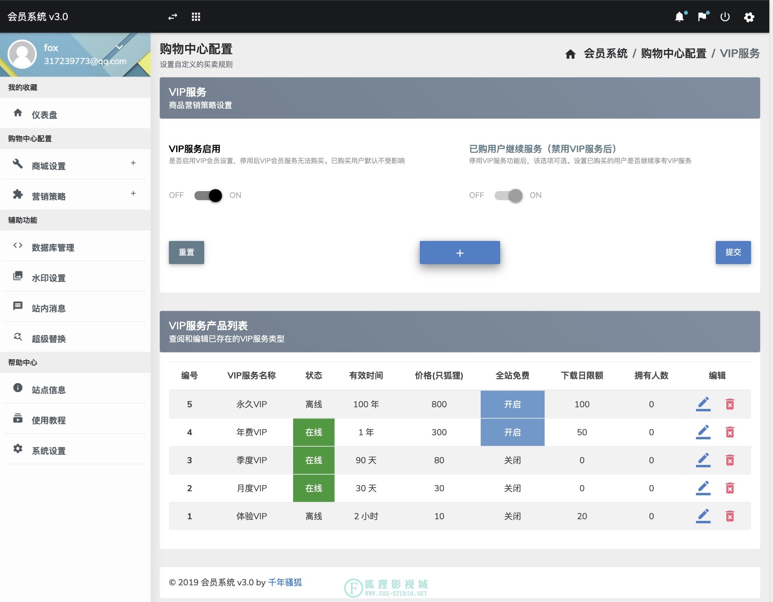Toggle the 已购用户继续服务 switch

(508, 196)
